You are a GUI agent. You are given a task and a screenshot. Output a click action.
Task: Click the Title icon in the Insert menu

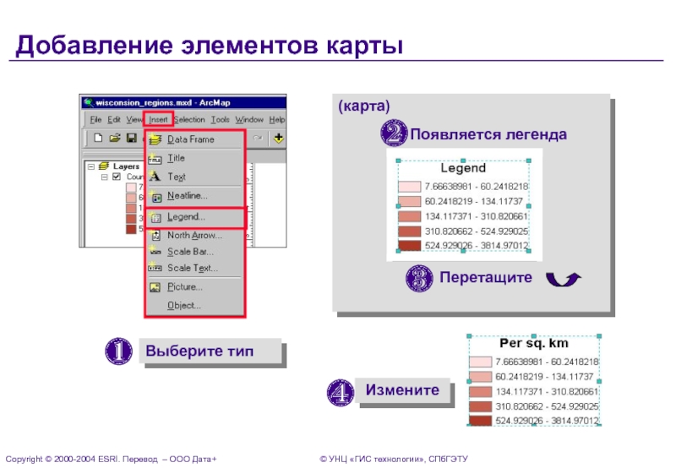(x=155, y=159)
